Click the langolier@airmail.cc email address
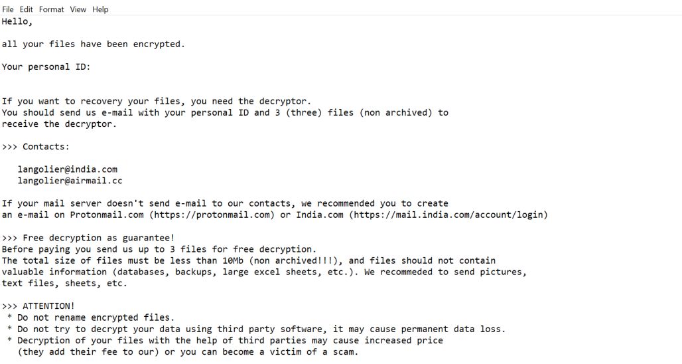682x364 pixels. (70, 181)
